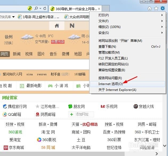This screenshot has width=168, height=156.
Task: Click 切换 to change city
Action: click(x=9, y=43)
